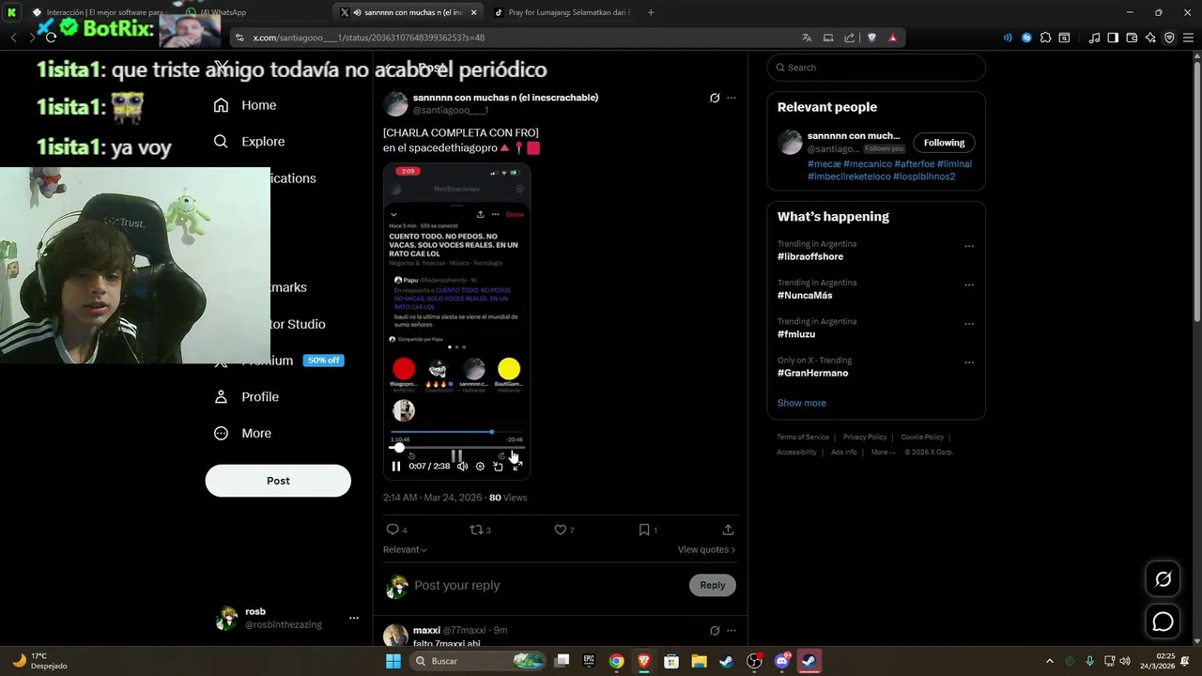
Task: Open sannnnn's profile avatar on the post
Action: pos(396,103)
